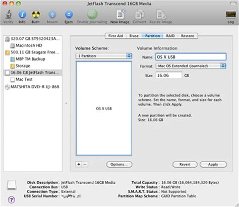Click the sidebar divider handle dot
The image size is (239, 207).
pyautogui.click(x=66, y=103)
